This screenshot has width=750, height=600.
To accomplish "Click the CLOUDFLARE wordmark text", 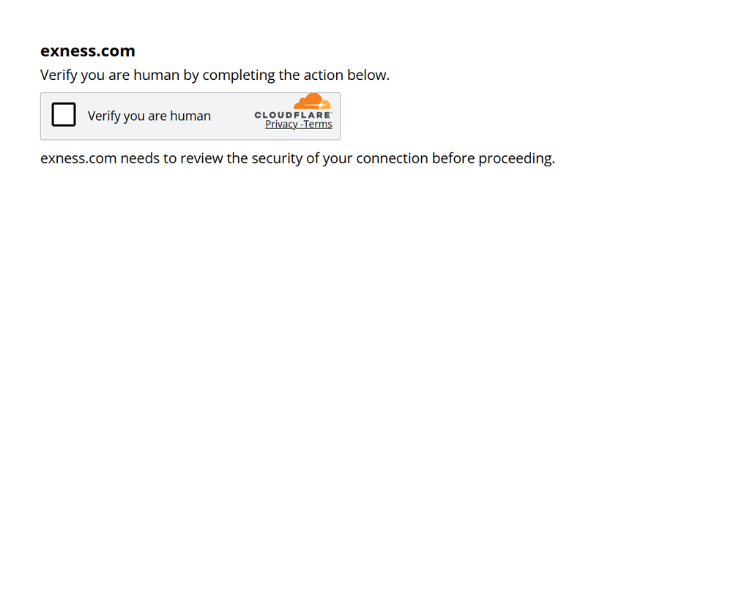I will (x=292, y=115).
